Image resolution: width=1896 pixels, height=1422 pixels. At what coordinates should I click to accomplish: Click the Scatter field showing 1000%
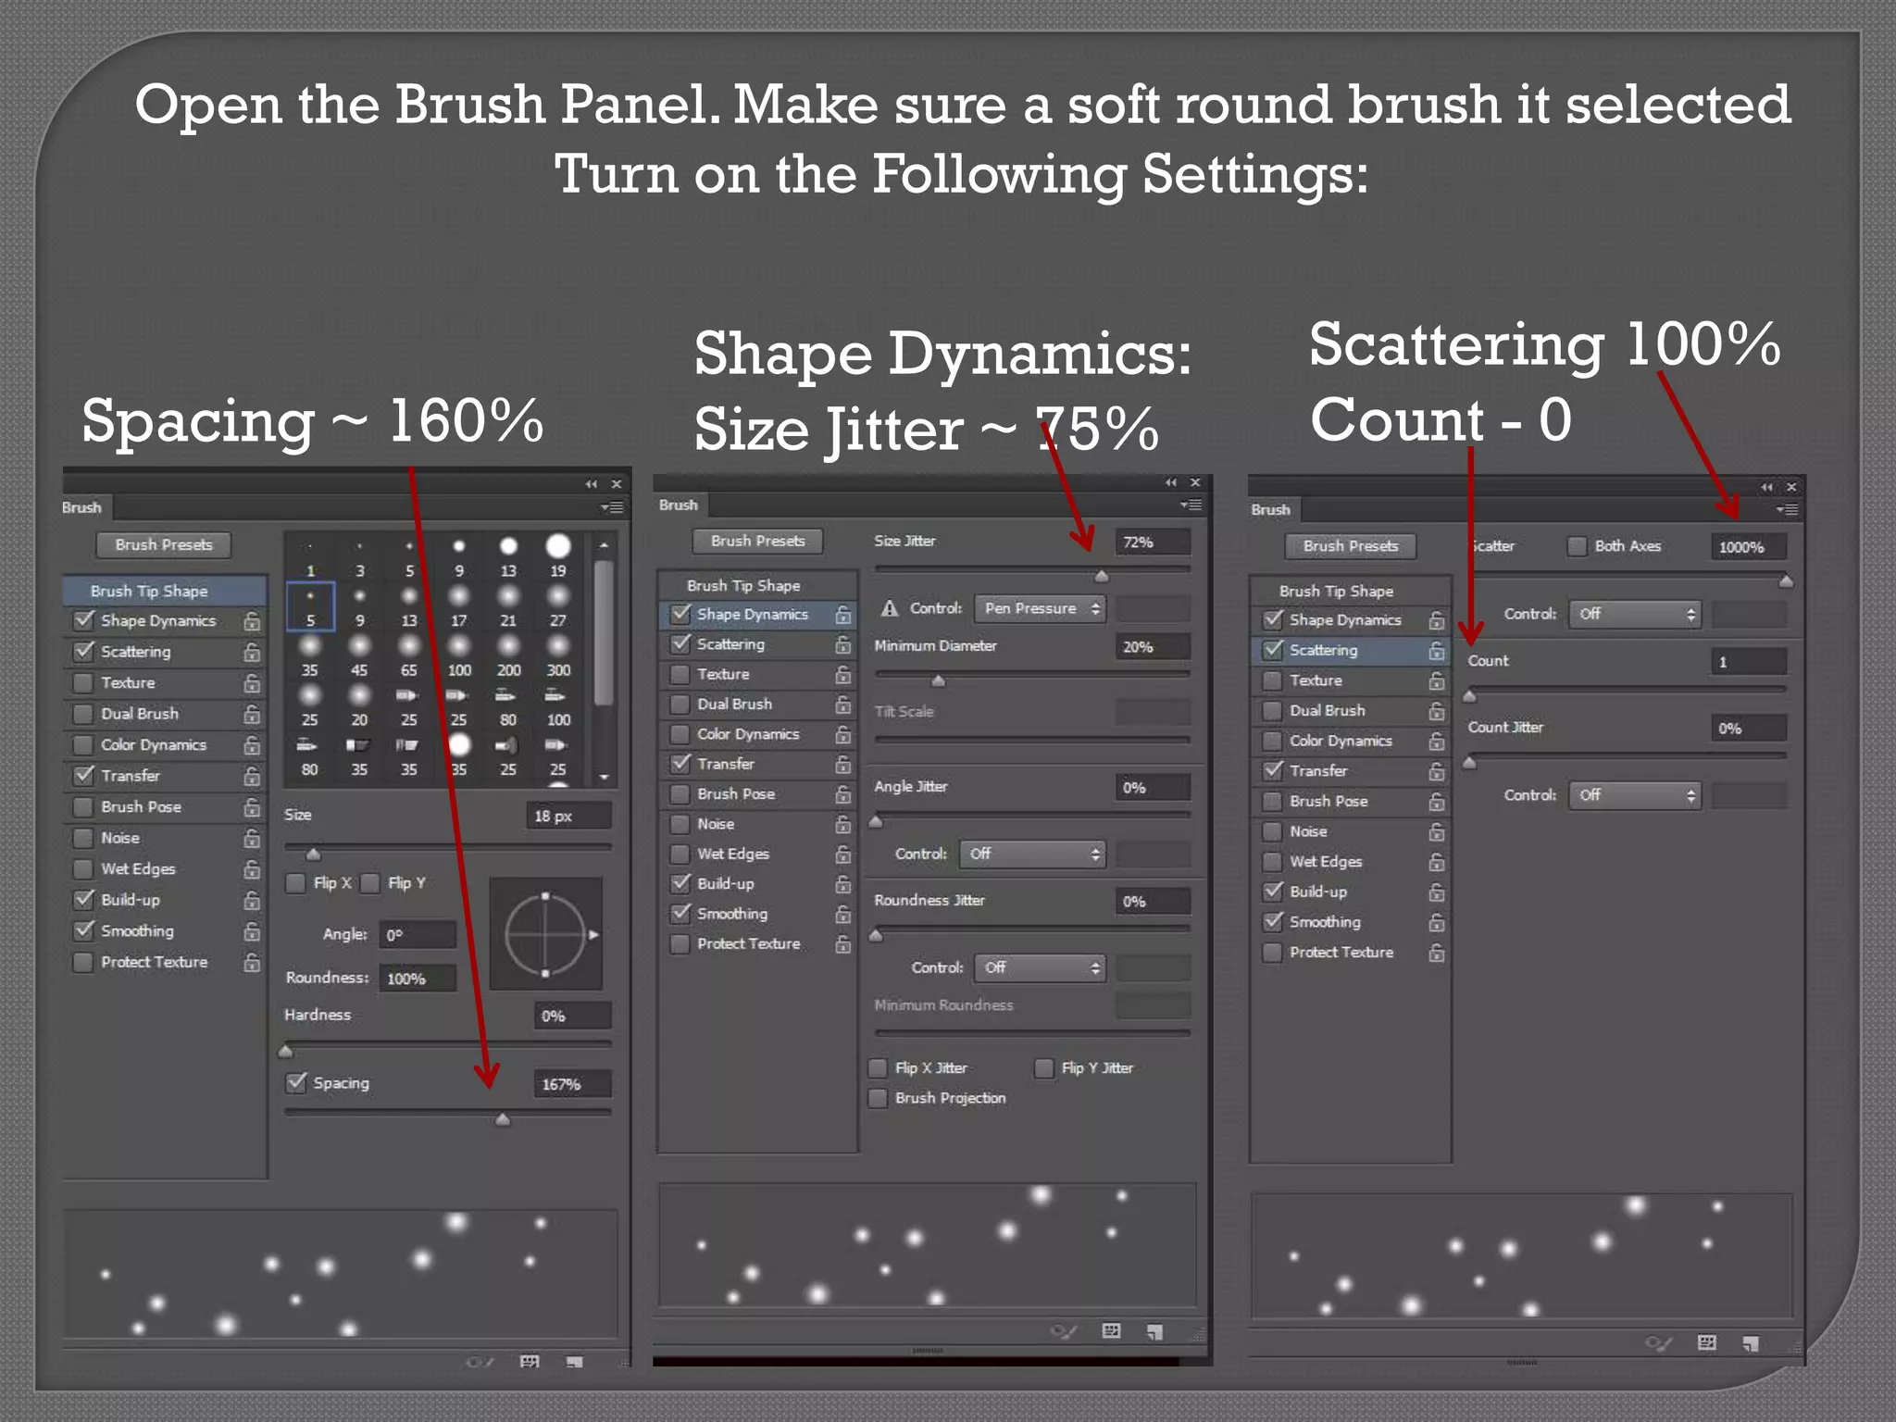click(x=1749, y=547)
